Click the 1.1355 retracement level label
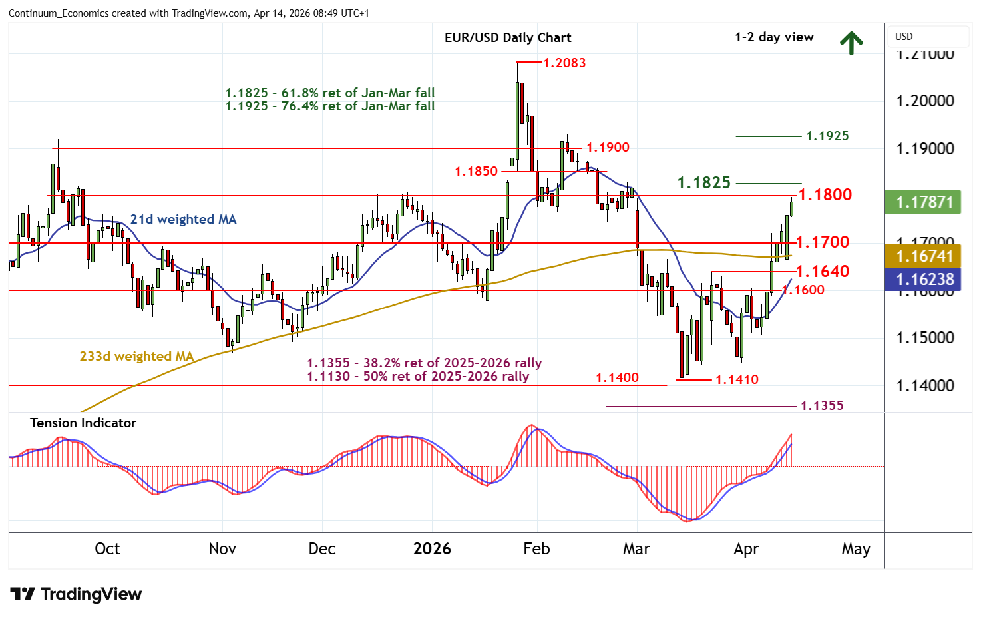The height and width of the screenshot is (619, 981). pyautogui.click(x=821, y=406)
